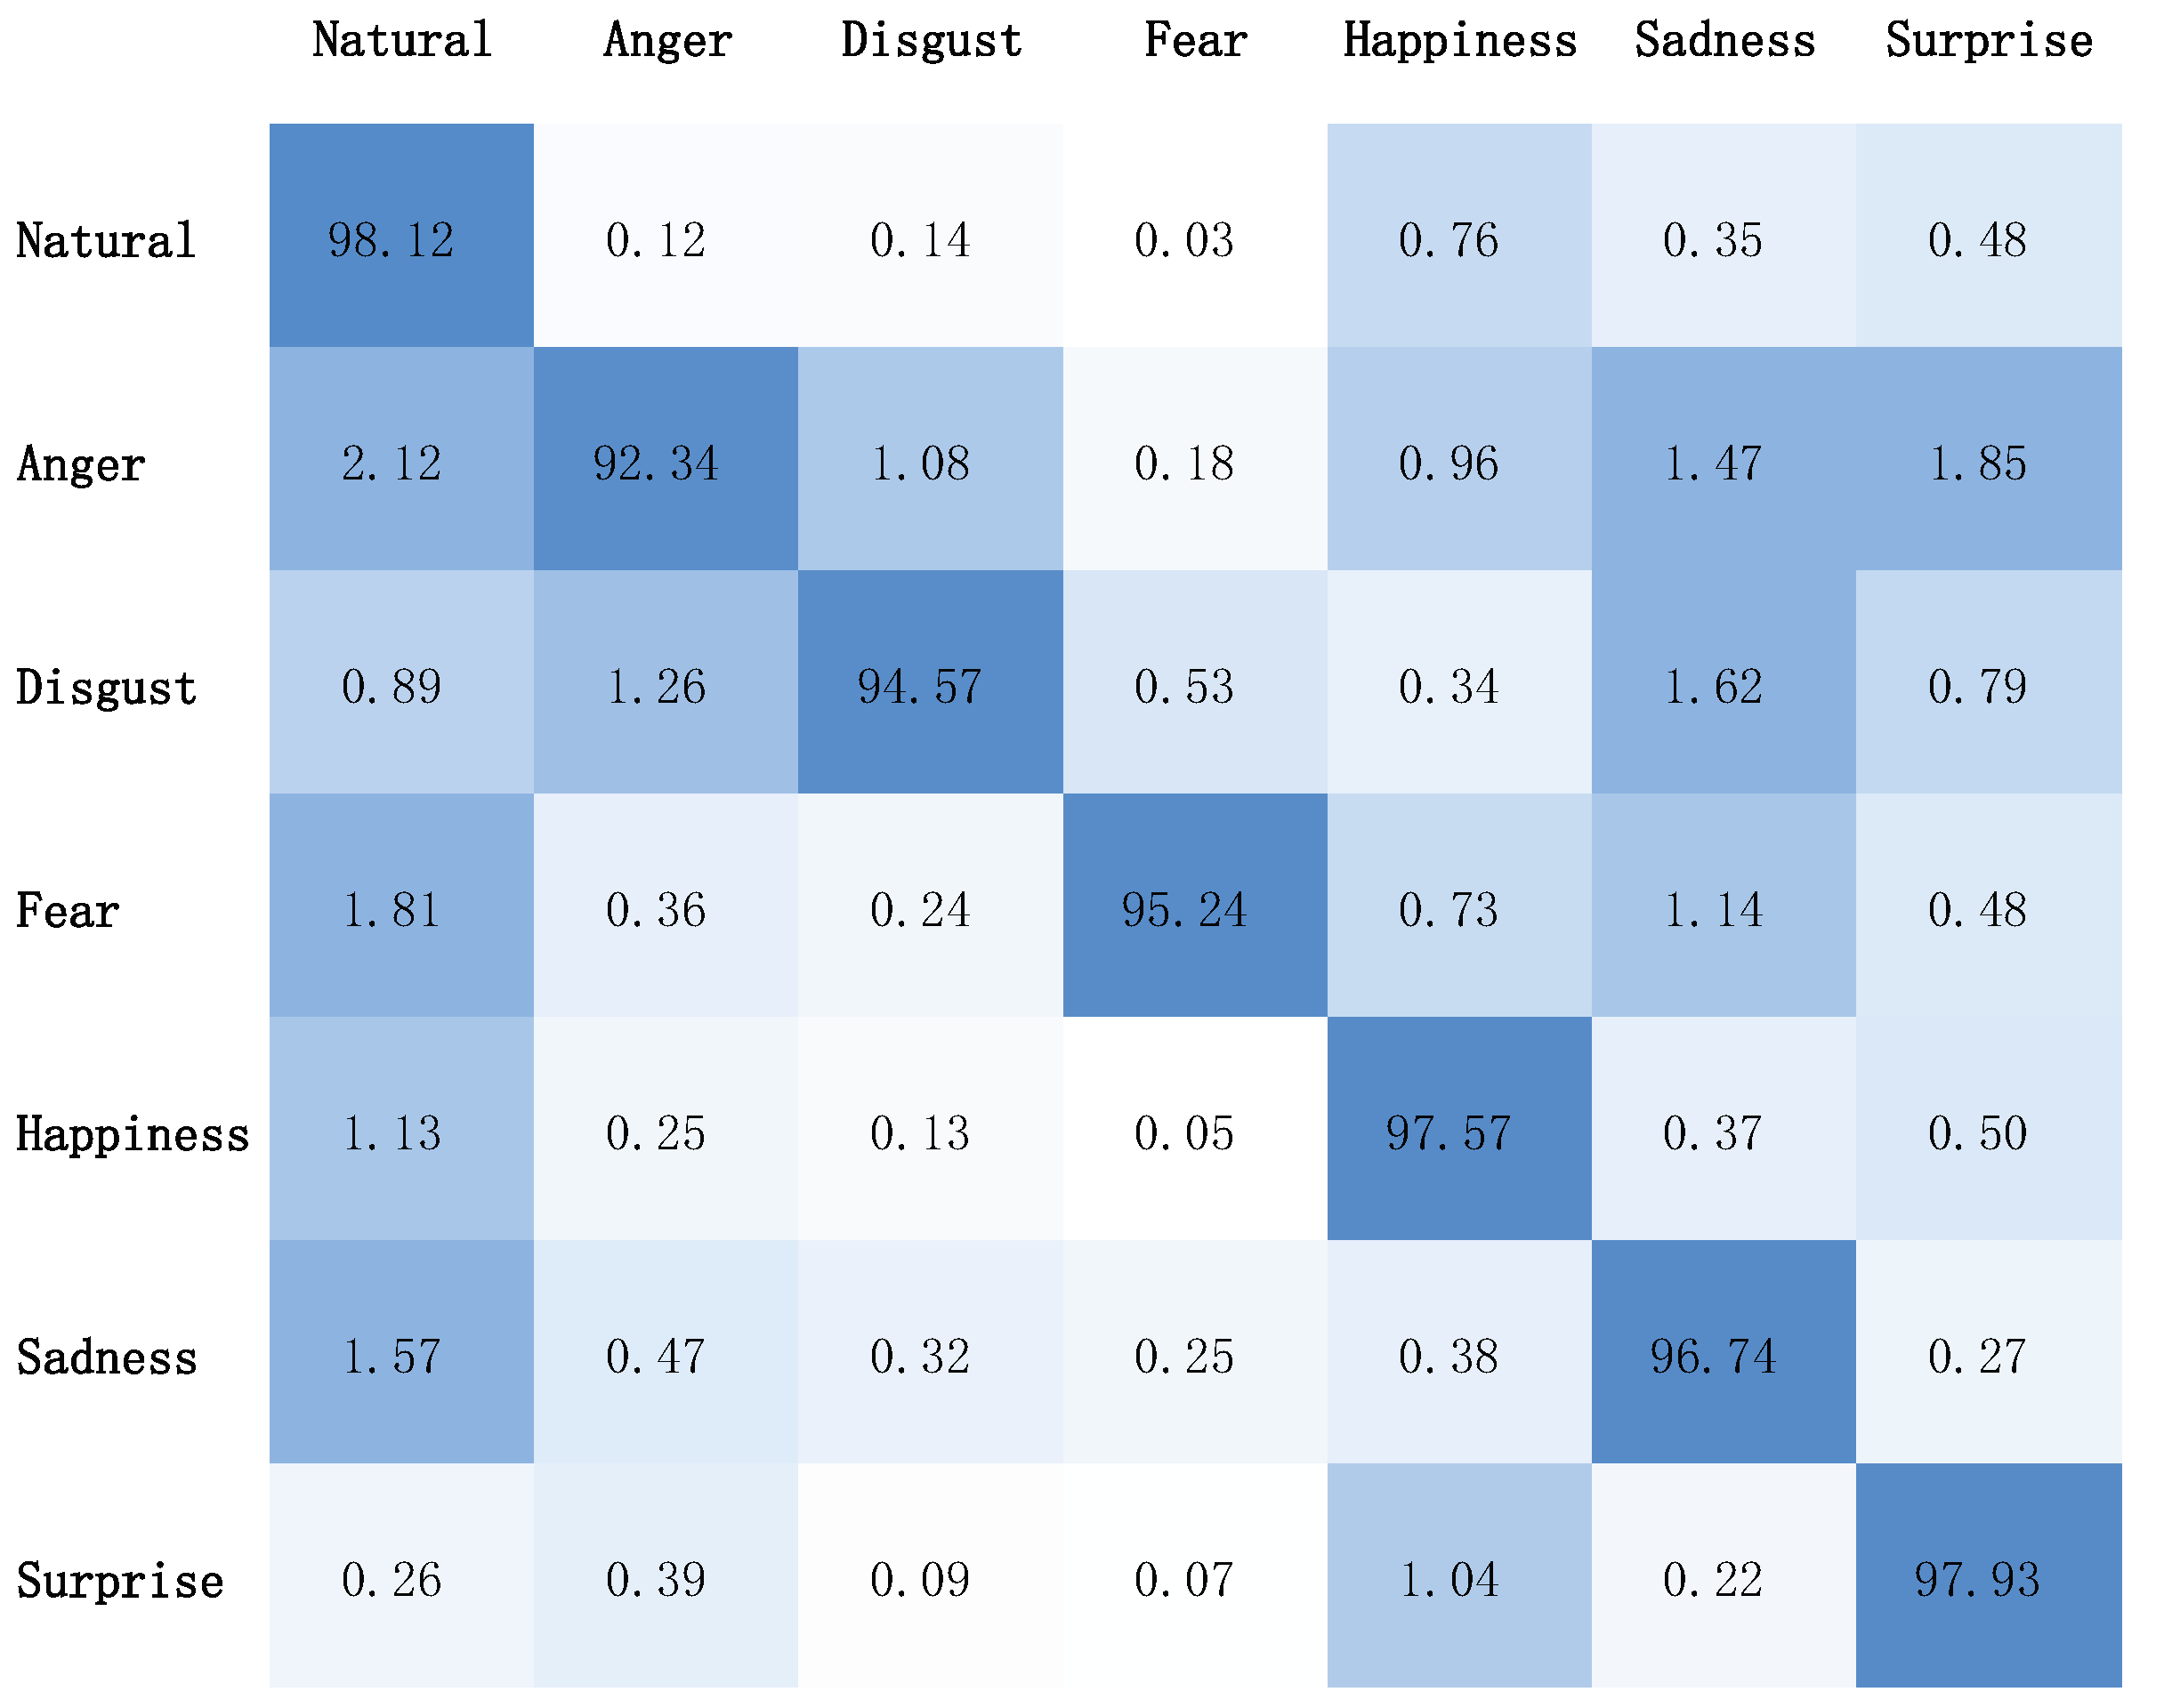
Task: Click the 1.62 cell in Disgust row
Action: [1723, 683]
